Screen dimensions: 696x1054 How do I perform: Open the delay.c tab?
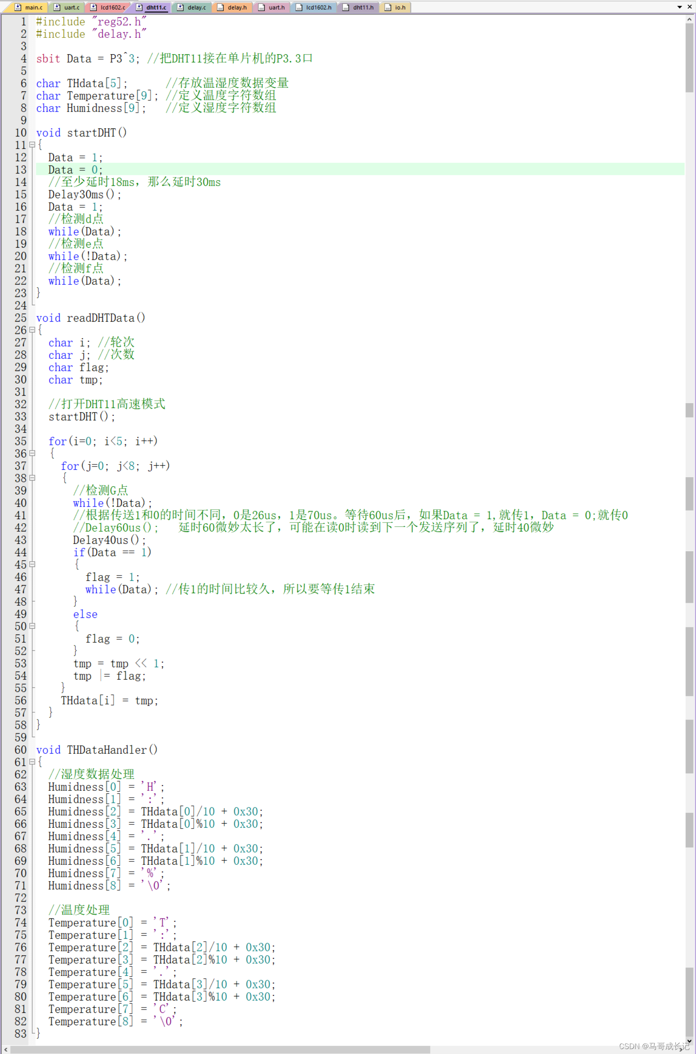(192, 7)
